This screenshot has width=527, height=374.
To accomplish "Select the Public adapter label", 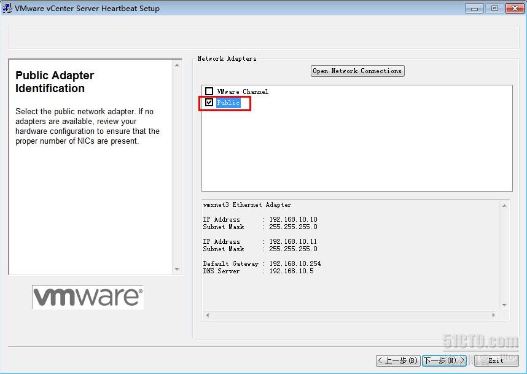I will (228, 103).
